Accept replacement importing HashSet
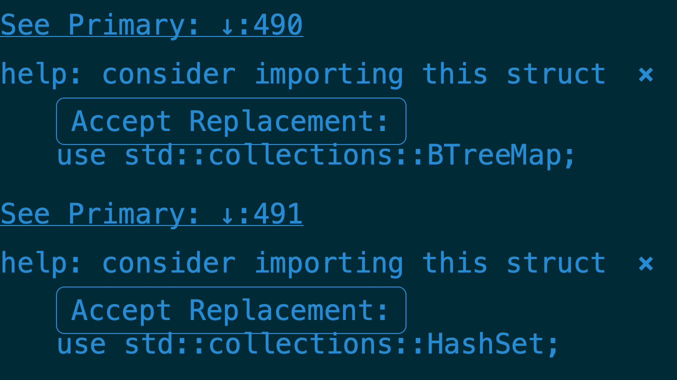The image size is (677, 380). (x=231, y=310)
